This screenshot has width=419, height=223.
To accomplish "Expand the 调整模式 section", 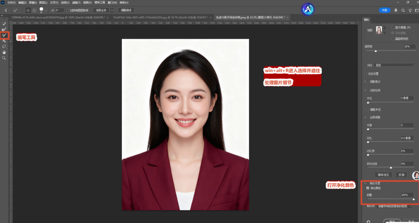I will pos(365,82).
